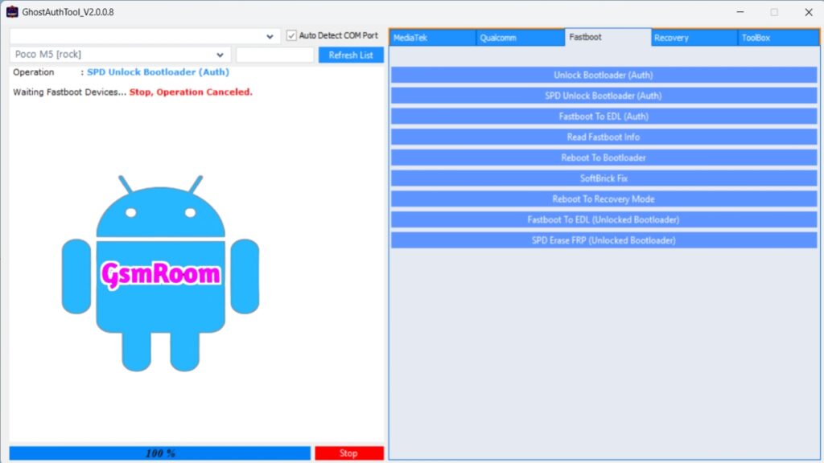This screenshot has width=824, height=463.
Task: Go to the ToolBox tab
Action: point(777,38)
